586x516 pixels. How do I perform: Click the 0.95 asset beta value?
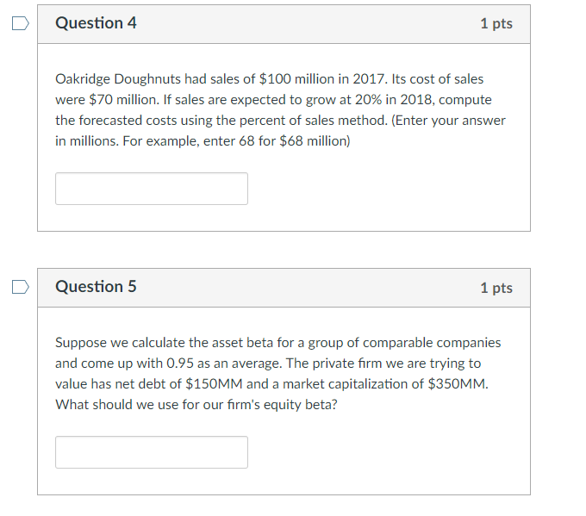click(180, 364)
